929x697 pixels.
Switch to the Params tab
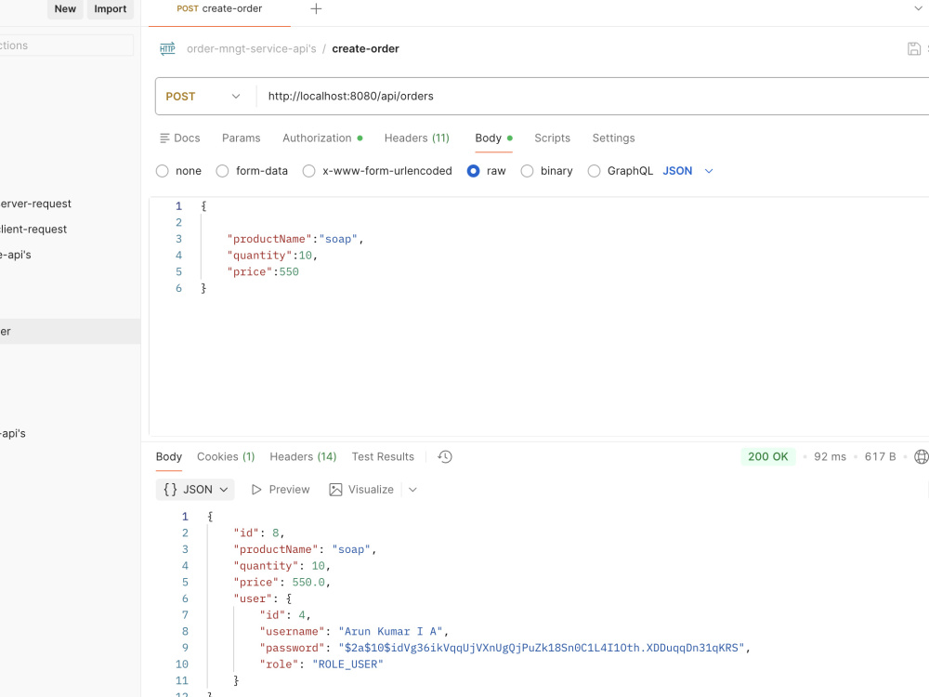tap(242, 138)
